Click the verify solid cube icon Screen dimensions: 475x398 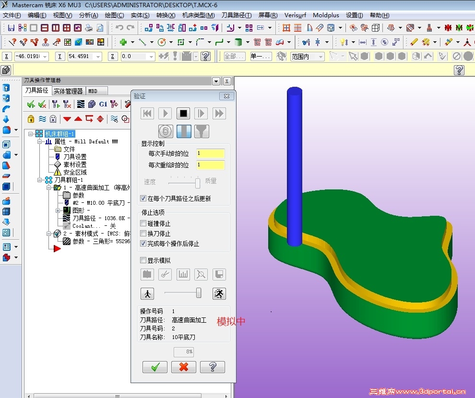pos(92,105)
